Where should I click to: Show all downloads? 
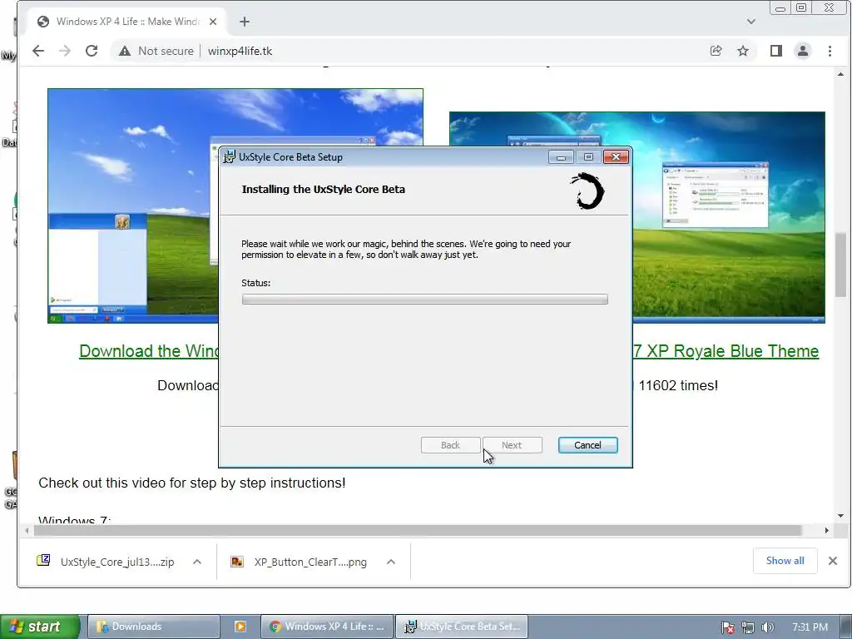(785, 561)
